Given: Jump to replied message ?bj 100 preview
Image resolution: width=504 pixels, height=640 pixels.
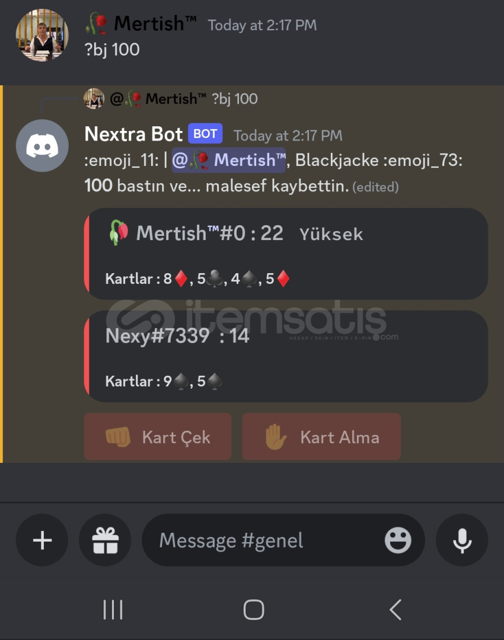Looking at the screenshot, I should [x=235, y=99].
